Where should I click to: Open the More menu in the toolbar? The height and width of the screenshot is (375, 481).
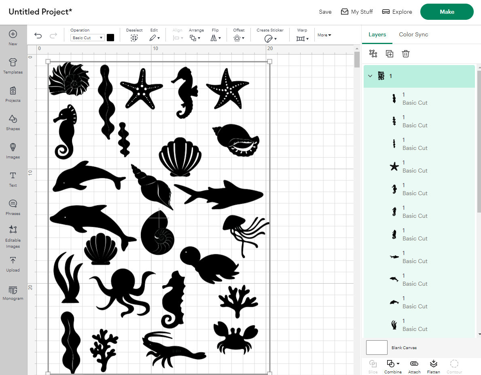[324, 35]
